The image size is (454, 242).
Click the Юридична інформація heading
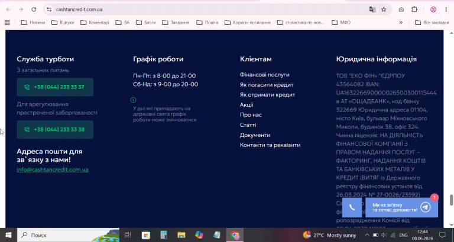377,59
